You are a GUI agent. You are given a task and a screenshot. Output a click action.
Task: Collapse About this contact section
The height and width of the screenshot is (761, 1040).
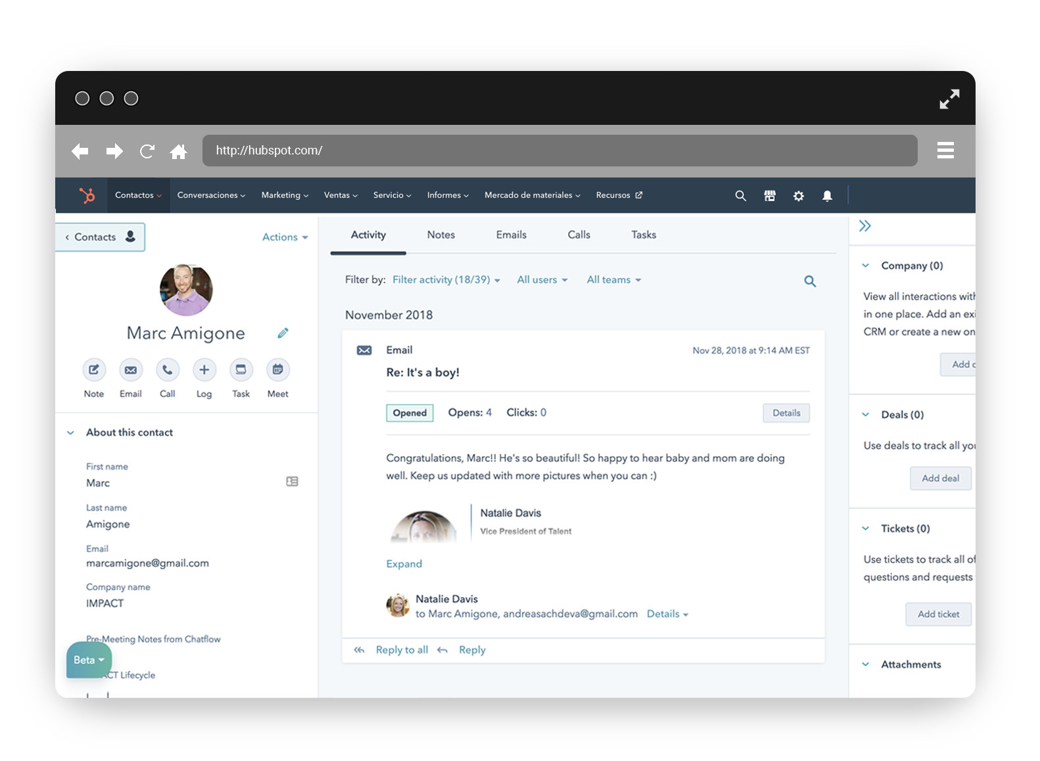coord(70,432)
